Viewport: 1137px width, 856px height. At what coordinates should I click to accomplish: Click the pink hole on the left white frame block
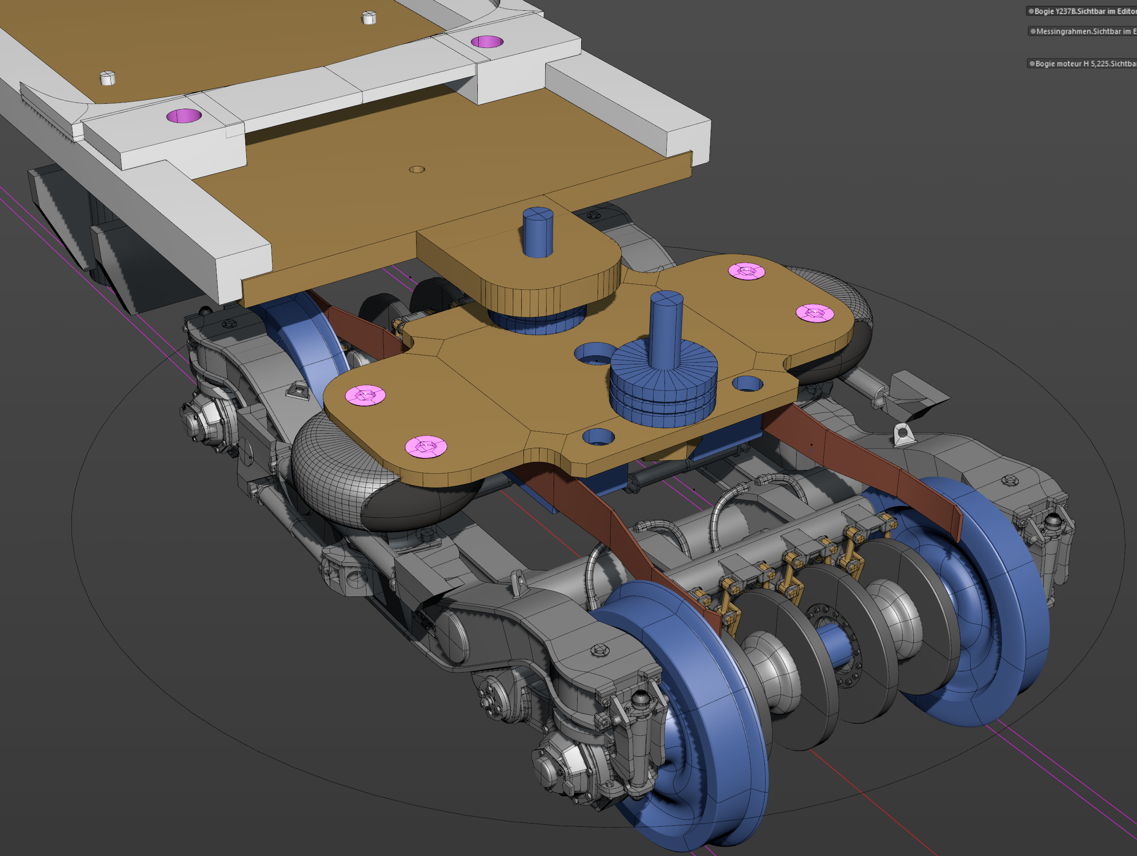[184, 116]
